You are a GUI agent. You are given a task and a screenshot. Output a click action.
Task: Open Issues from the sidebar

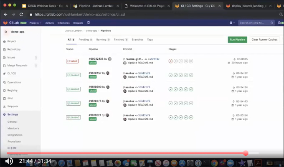12,57
